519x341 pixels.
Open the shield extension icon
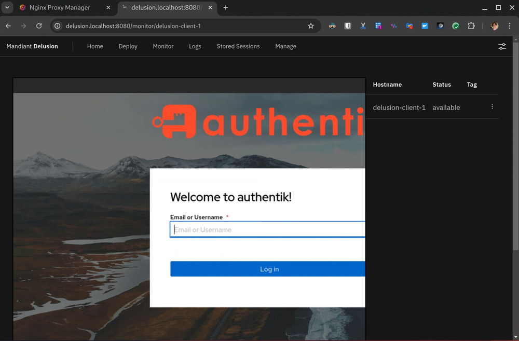click(348, 26)
